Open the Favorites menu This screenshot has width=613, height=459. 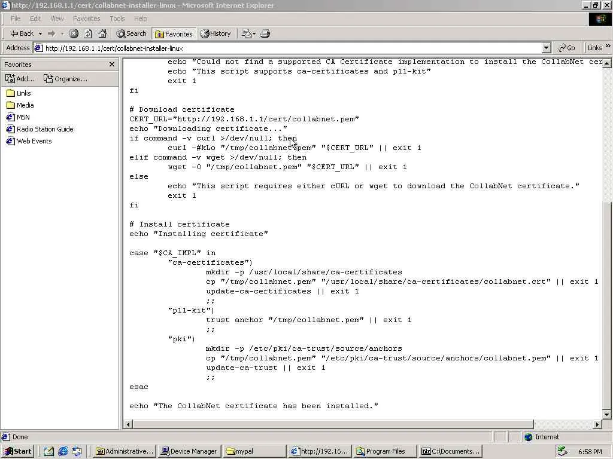[x=86, y=19]
